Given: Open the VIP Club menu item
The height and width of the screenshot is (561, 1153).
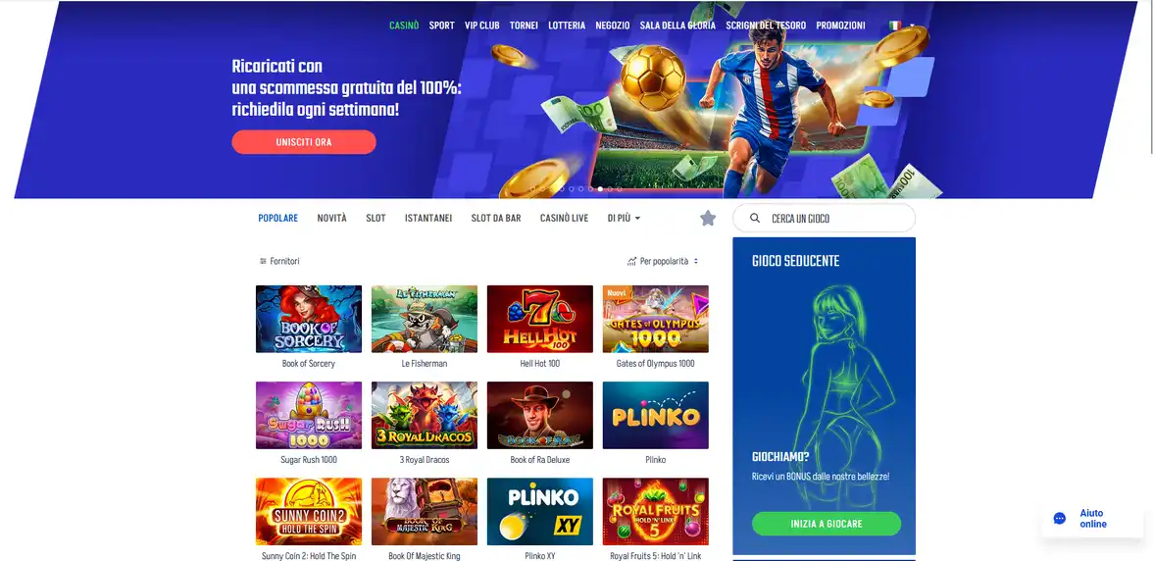Looking at the screenshot, I should [x=481, y=25].
